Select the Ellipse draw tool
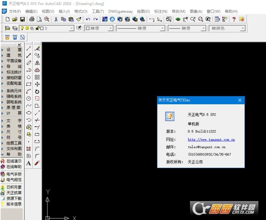The height and width of the screenshot is (220, 266). [x=28, y=113]
